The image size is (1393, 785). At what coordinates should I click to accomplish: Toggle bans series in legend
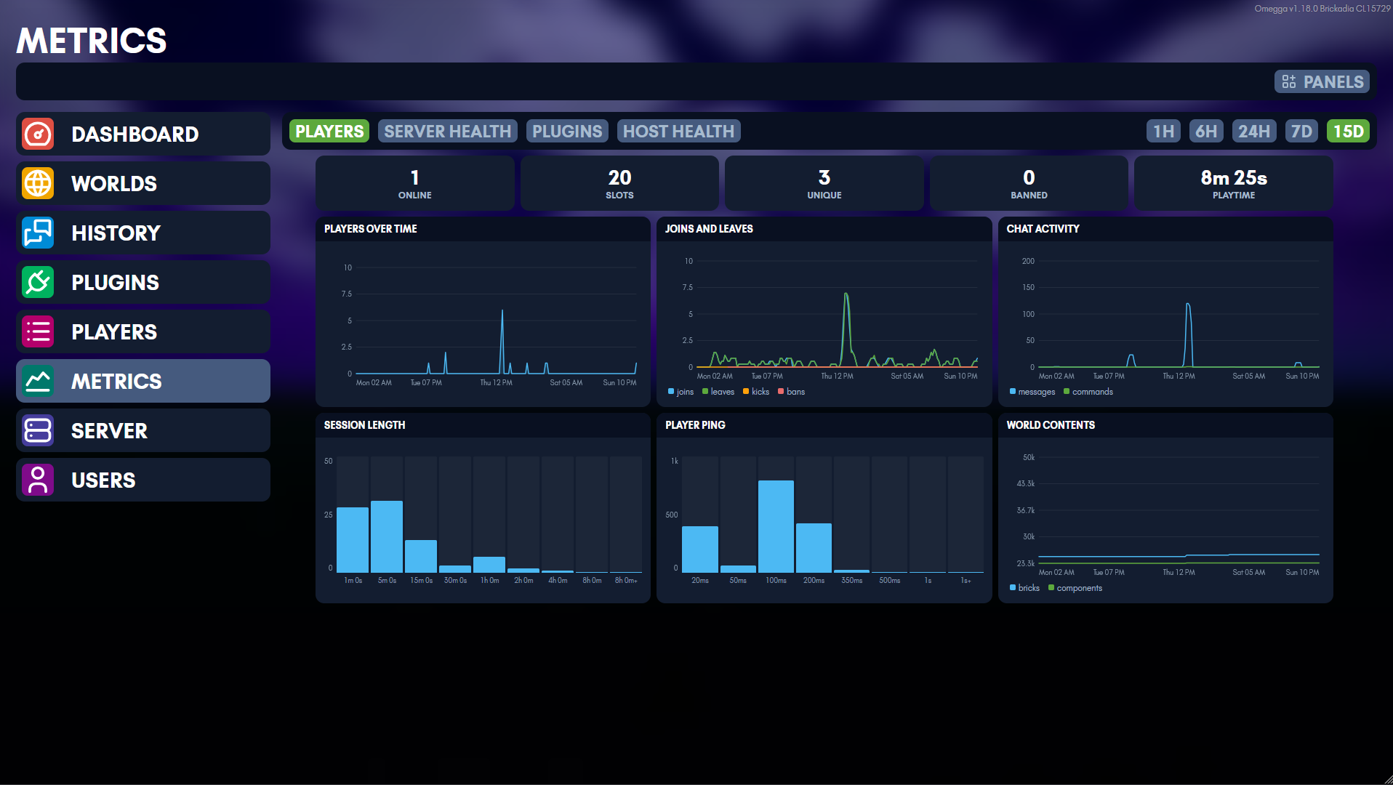pyautogui.click(x=792, y=392)
